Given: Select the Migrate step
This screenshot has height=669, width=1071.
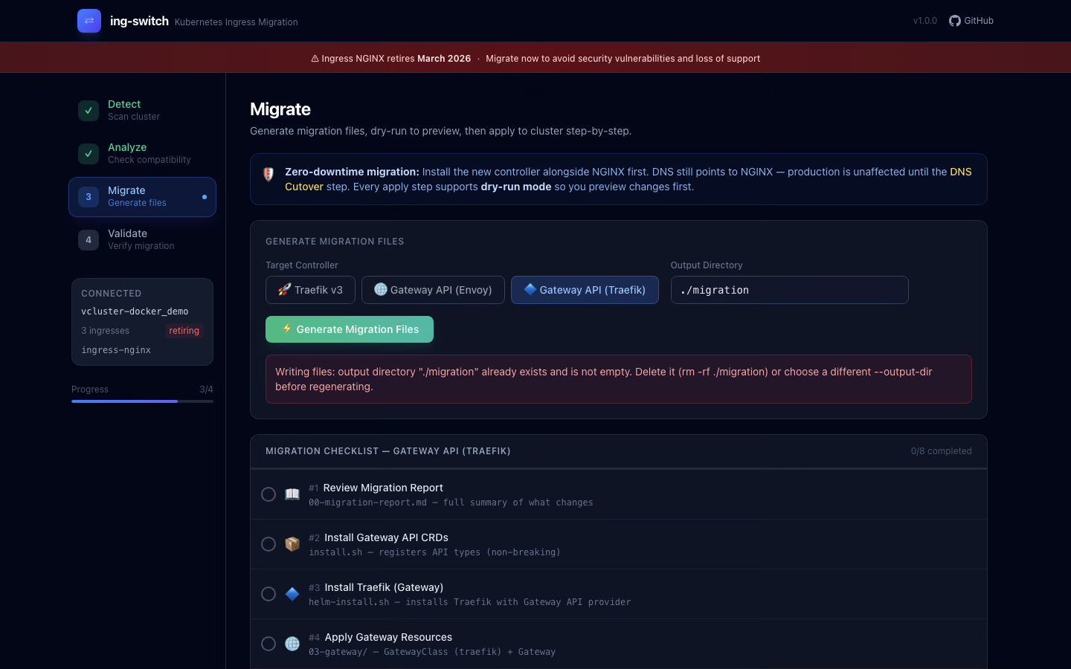Looking at the screenshot, I should pos(142,197).
